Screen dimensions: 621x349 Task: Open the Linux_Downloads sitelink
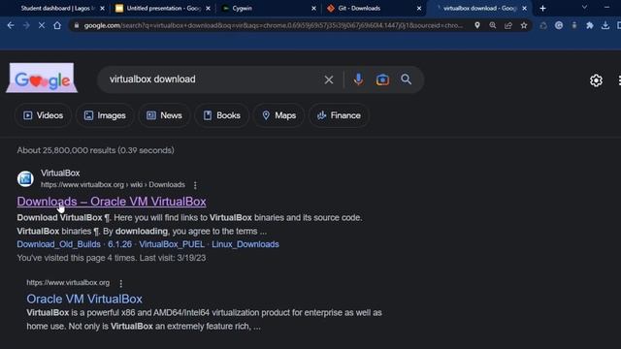245,244
